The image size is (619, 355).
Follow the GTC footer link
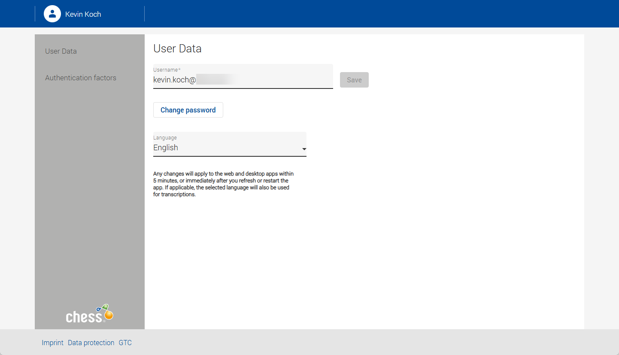[125, 343]
